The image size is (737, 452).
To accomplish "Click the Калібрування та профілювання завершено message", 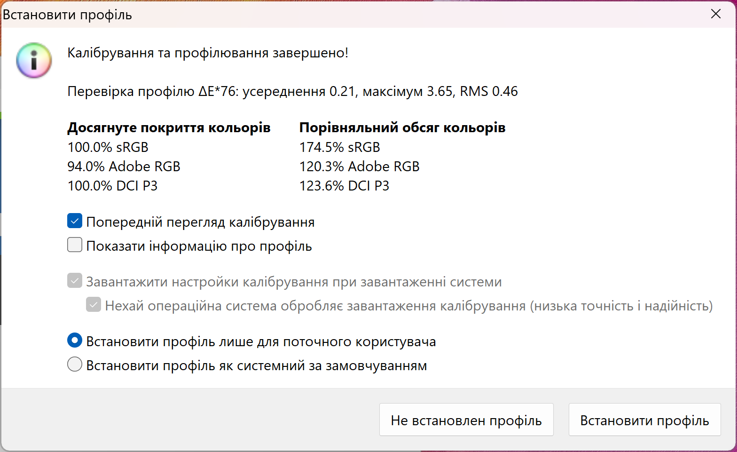I will tap(208, 53).
